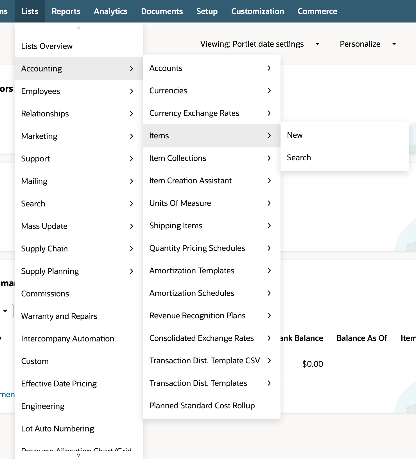Image resolution: width=416 pixels, height=459 pixels.
Task: Expand the Mailing submenu arrow
Action: tap(131, 181)
